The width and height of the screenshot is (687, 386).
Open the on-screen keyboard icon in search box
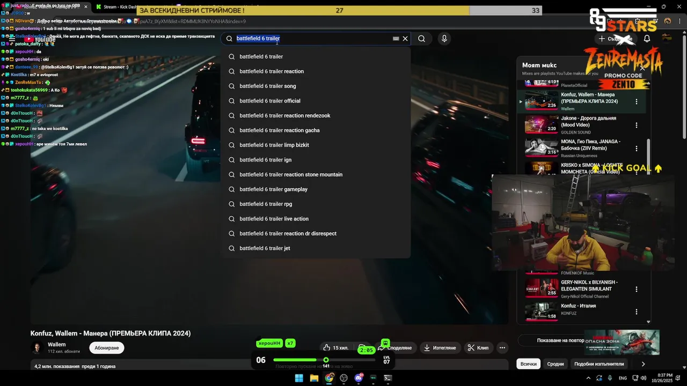tap(396, 39)
